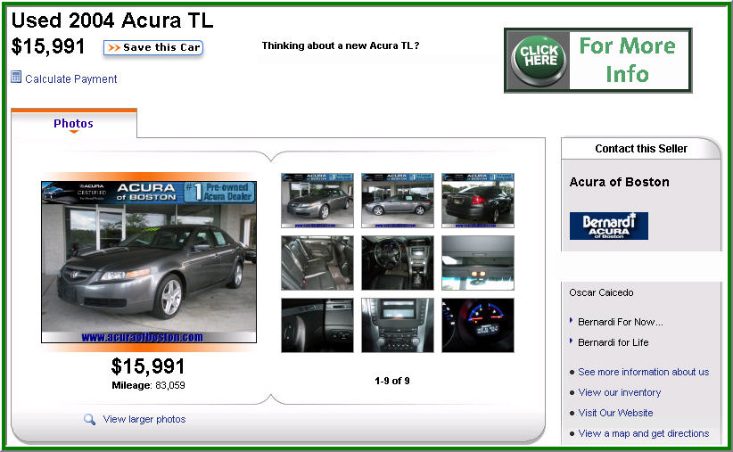Select the instrument gauge cluster thumbnail
Viewport: 733px width, 452px height.
478,325
